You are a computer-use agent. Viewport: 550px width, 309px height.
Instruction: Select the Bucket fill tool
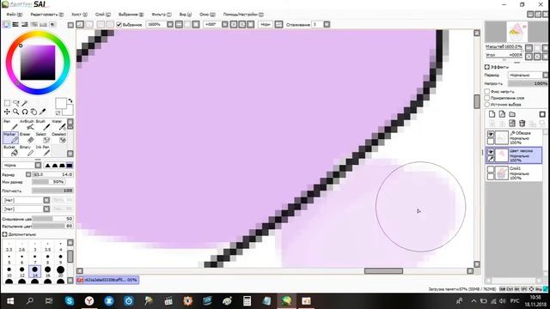click(10, 151)
